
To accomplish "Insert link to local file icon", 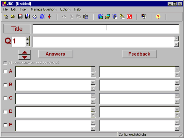I will coord(122,17).
